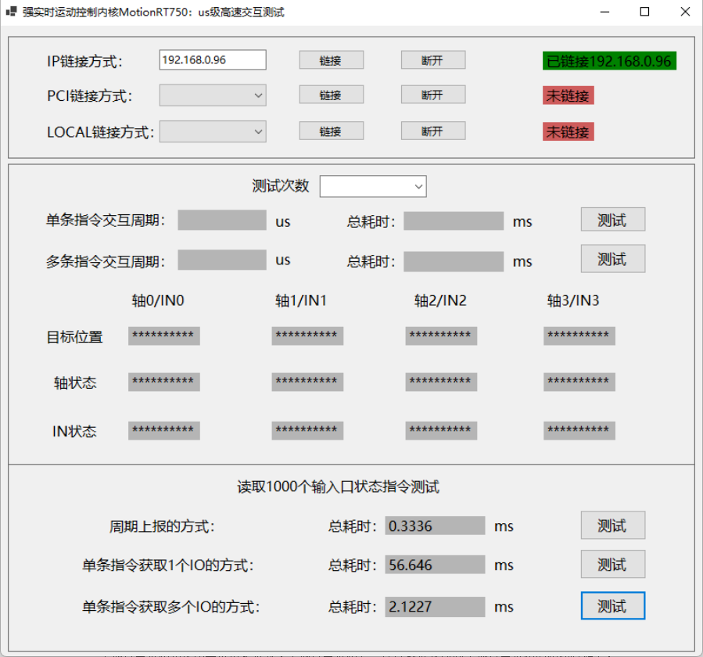703x657 pixels.
Task: Click 测试 button for 单条指令获取1个IO的方式
Action: coord(612,564)
